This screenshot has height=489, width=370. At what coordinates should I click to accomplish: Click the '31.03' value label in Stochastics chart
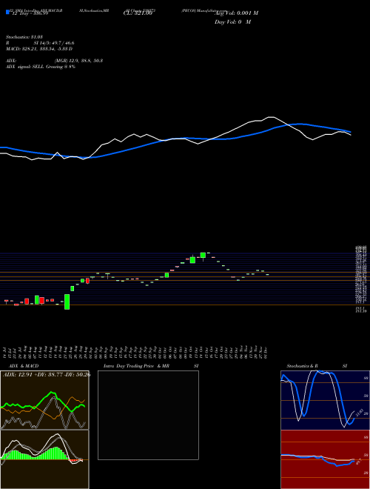(x=358, y=413)
